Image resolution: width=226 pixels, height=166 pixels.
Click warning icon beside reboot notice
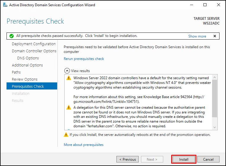tap(66, 135)
